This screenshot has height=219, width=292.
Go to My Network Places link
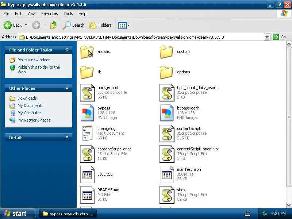pyautogui.click(x=34, y=120)
